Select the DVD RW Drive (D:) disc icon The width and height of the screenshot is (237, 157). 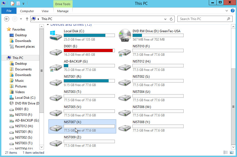125,35
